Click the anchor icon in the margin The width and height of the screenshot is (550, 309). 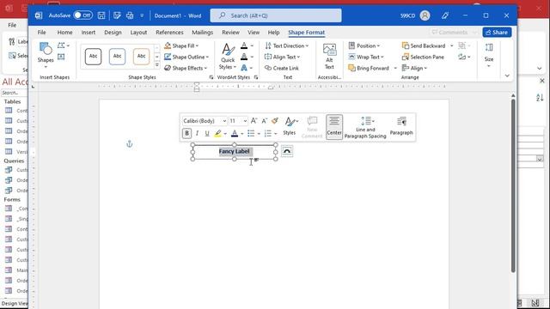130,143
